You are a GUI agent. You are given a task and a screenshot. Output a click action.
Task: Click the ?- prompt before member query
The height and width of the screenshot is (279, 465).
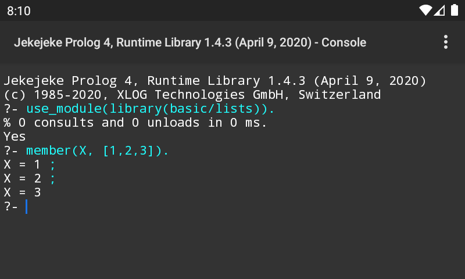[x=11, y=151]
